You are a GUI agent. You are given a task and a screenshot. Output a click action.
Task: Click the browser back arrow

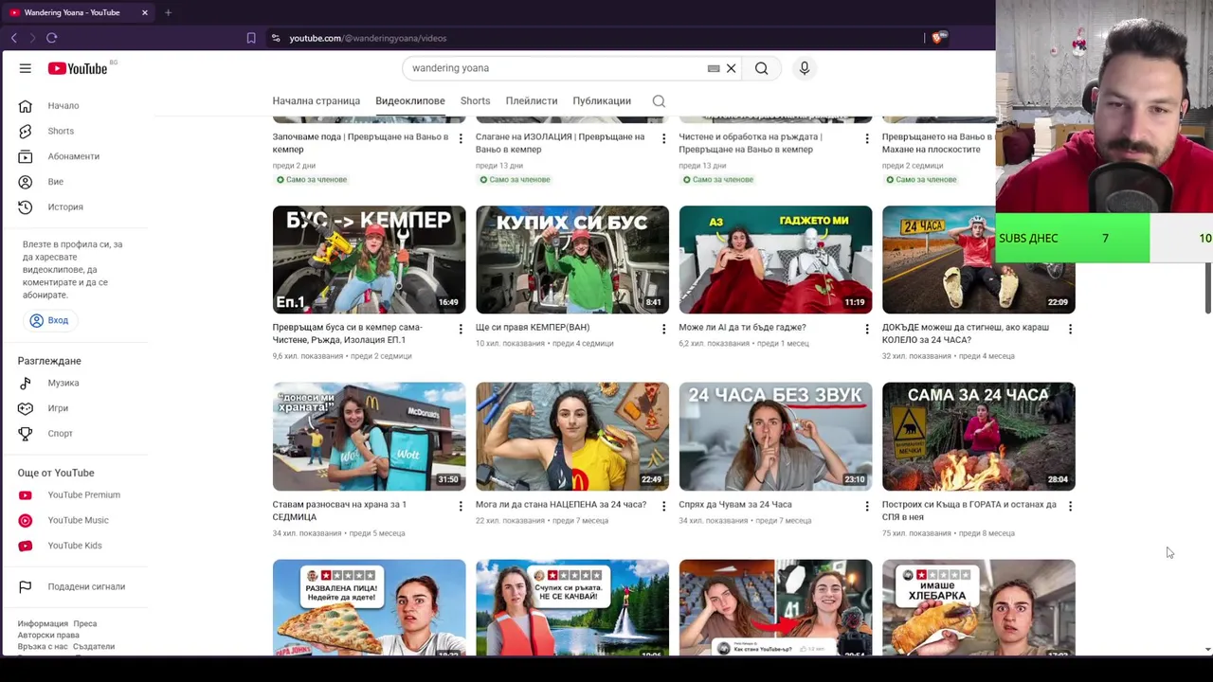pos(14,38)
